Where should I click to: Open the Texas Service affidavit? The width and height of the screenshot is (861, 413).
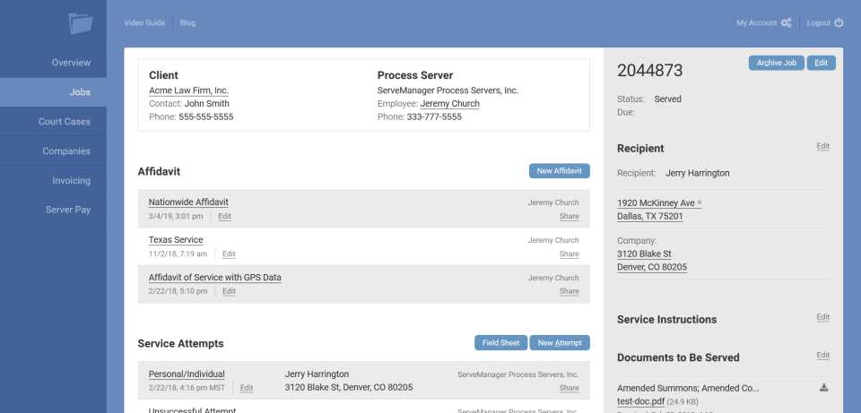click(x=176, y=240)
